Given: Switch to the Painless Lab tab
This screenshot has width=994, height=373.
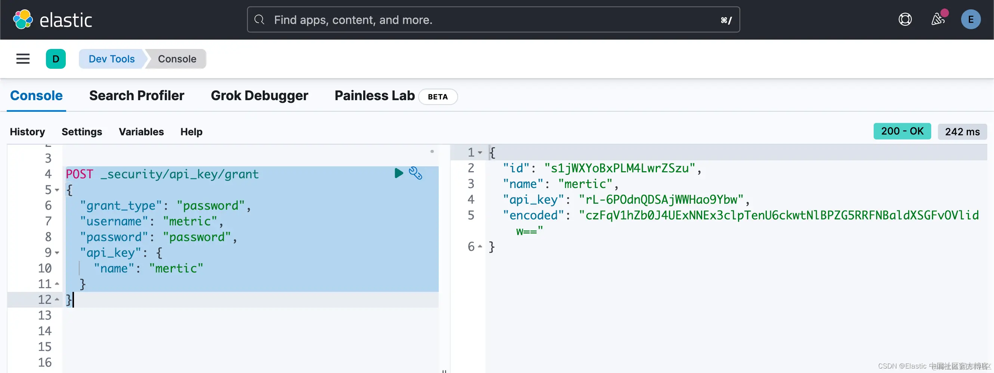Looking at the screenshot, I should tap(374, 95).
